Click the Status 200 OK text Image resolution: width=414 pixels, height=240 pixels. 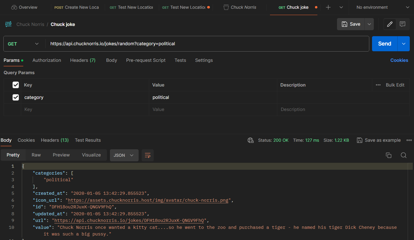coord(273,140)
